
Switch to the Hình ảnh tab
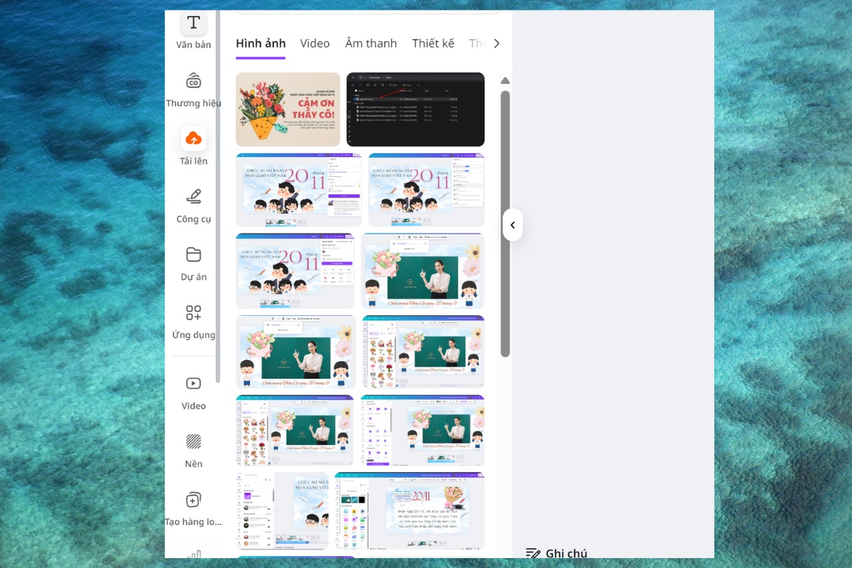click(261, 43)
